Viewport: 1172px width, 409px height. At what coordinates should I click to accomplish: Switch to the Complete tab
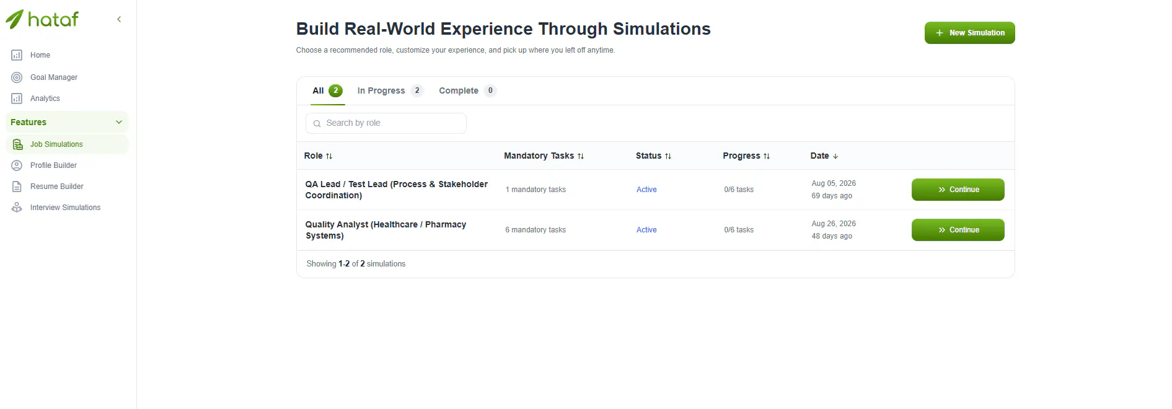coord(467,90)
